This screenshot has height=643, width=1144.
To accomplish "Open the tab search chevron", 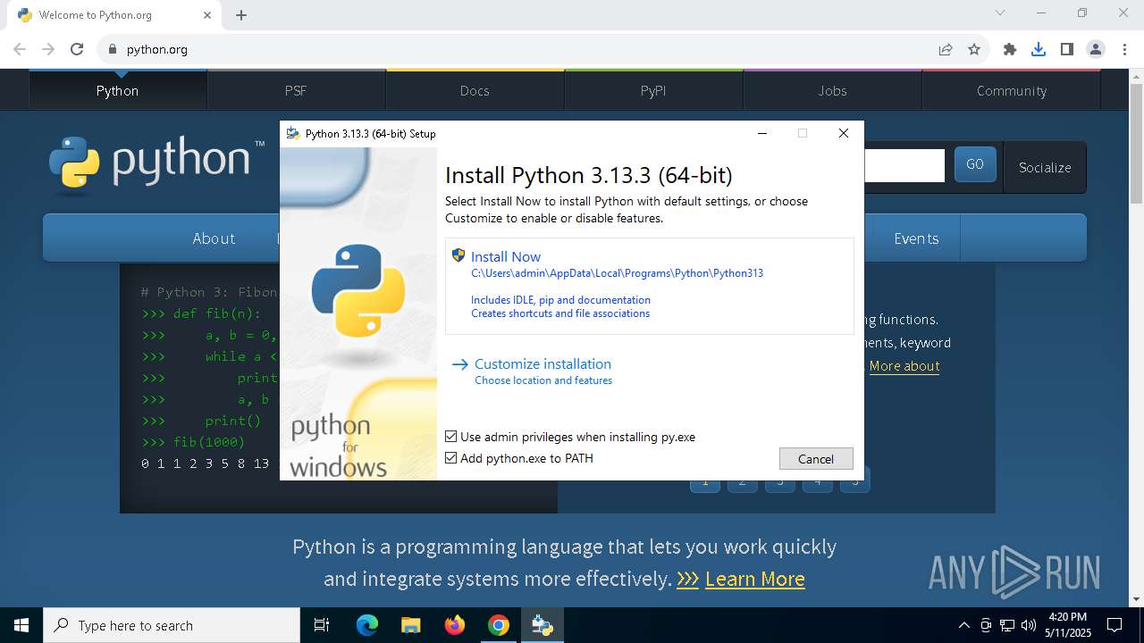I will 1000,13.
